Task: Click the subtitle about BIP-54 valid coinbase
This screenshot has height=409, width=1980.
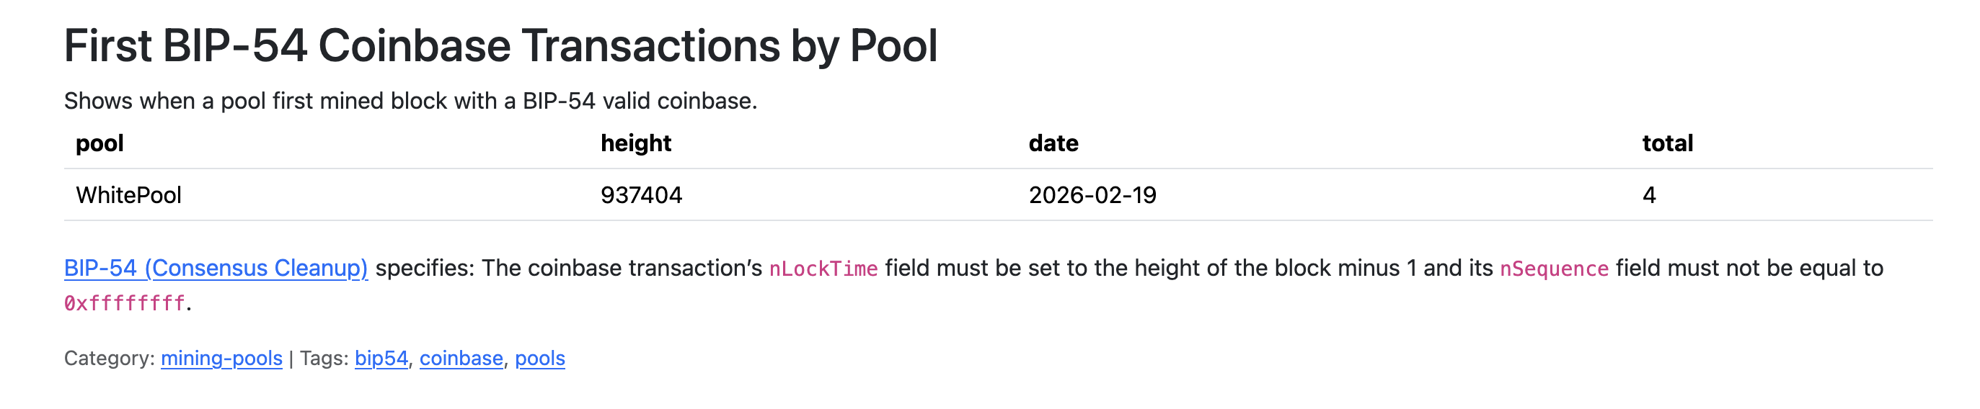Action: coord(410,102)
